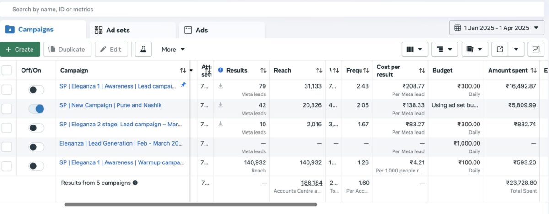Screen dimensions: 549x214
Task: Sort by Results column arrows
Action: pos(263,70)
